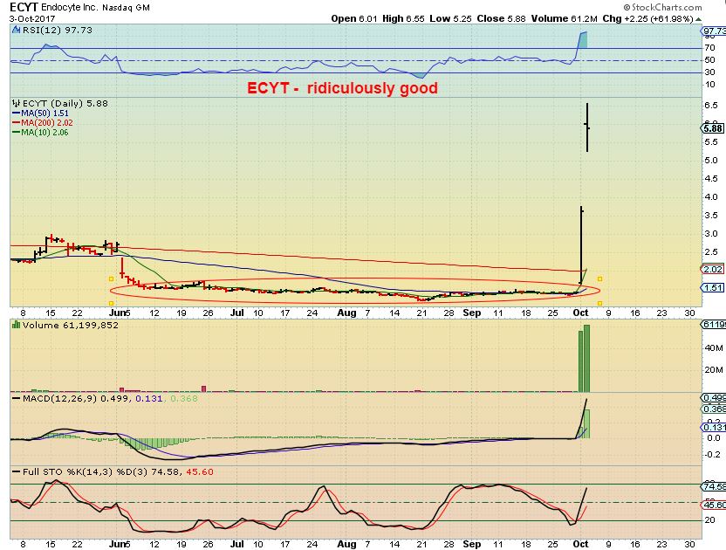Click the -0.2 MACD axis label

713,455
